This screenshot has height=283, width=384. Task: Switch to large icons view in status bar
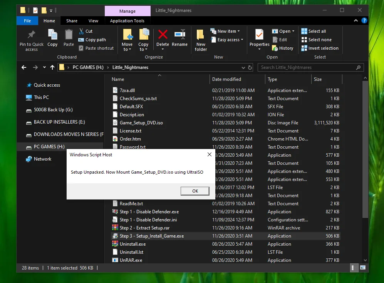pos(363,268)
